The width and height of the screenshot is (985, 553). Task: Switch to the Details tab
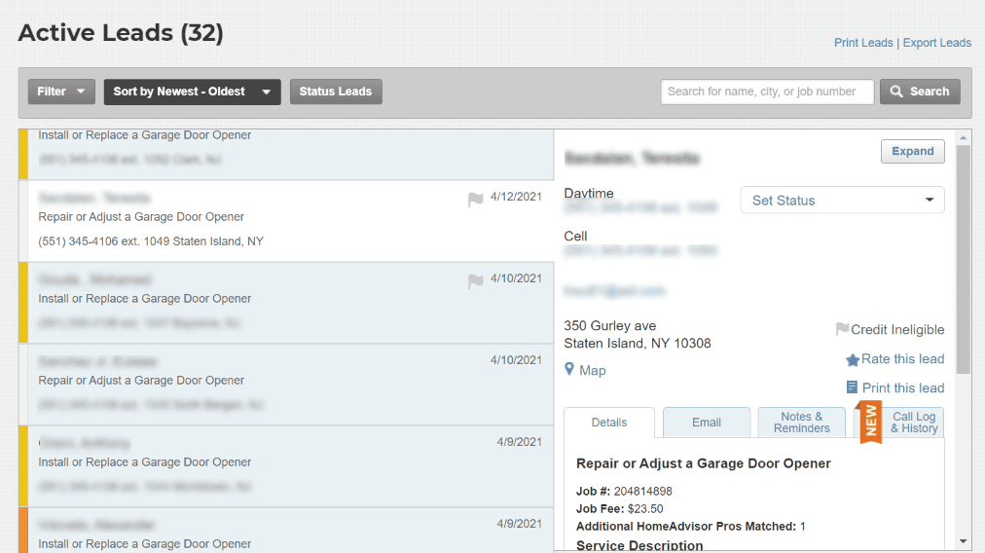[609, 423]
